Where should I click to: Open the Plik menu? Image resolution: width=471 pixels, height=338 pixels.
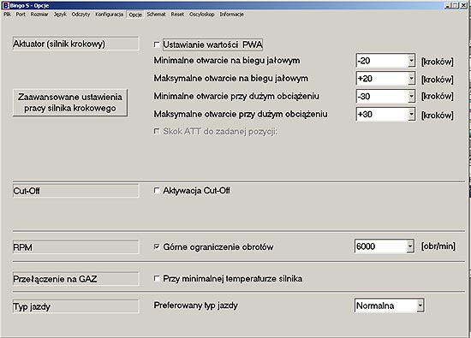(7, 15)
